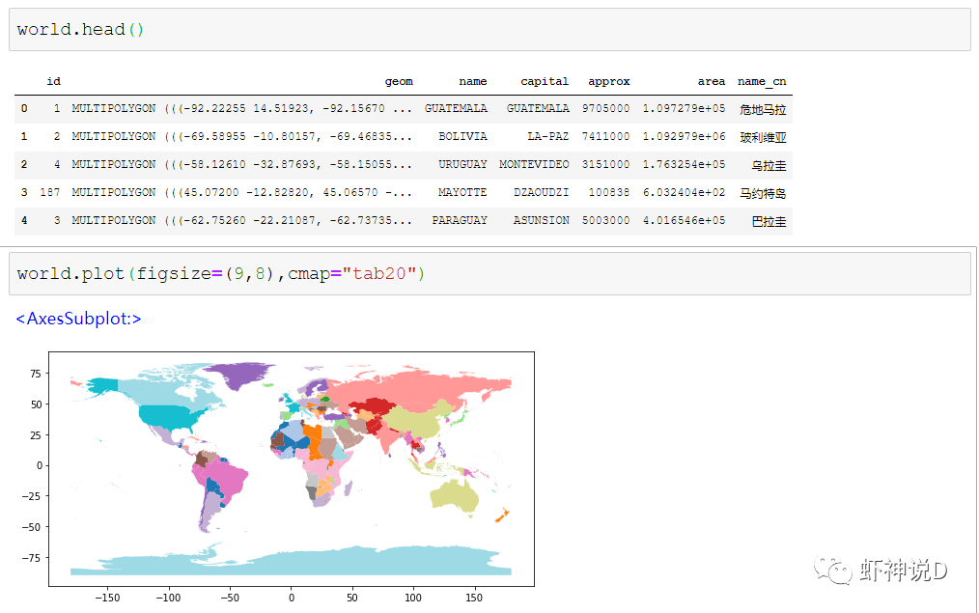
Task: Click the geom cell starting with -62.75260
Action: (242, 220)
